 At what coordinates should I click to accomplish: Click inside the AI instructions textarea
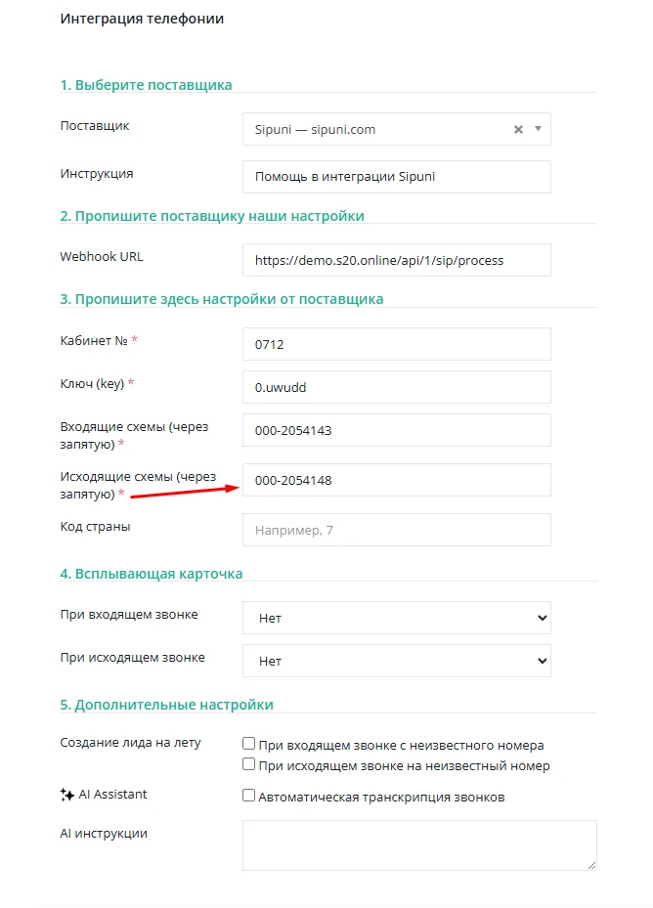[x=419, y=845]
